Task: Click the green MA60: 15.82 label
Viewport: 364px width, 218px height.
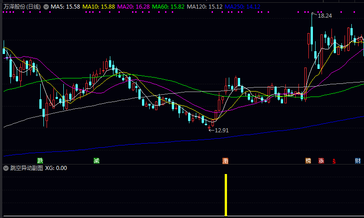Action: (168, 7)
